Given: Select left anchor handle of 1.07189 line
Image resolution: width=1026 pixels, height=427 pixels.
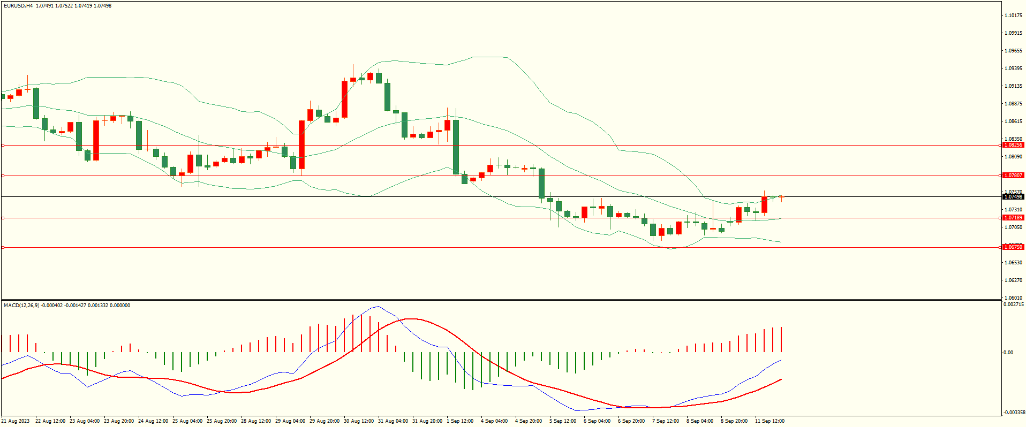Looking at the screenshot, I should (x=3, y=218).
